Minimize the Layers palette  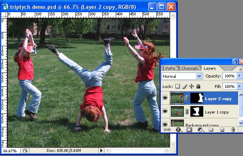pos(235,62)
